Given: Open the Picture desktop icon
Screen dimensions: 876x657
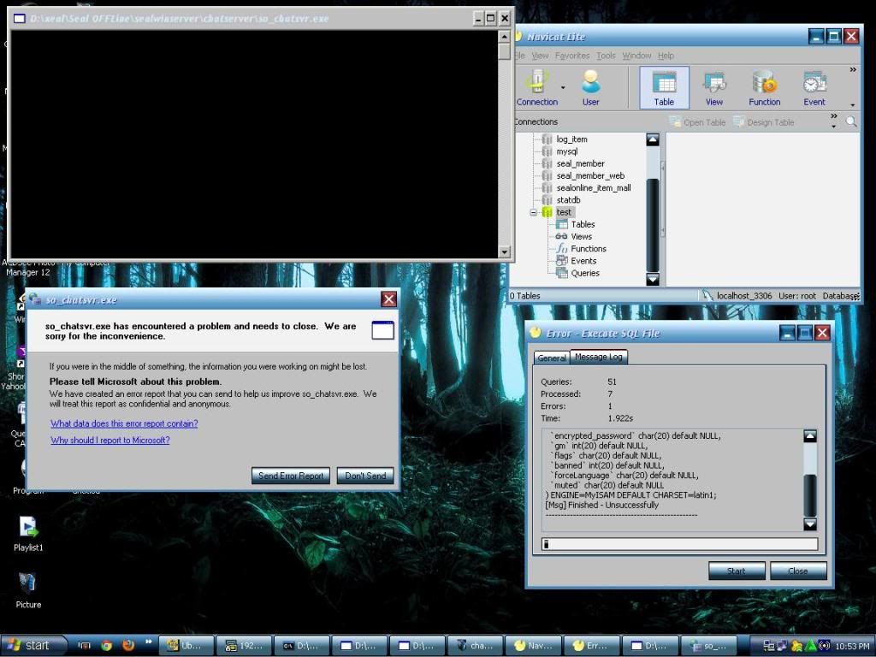Looking at the screenshot, I should [x=28, y=589].
